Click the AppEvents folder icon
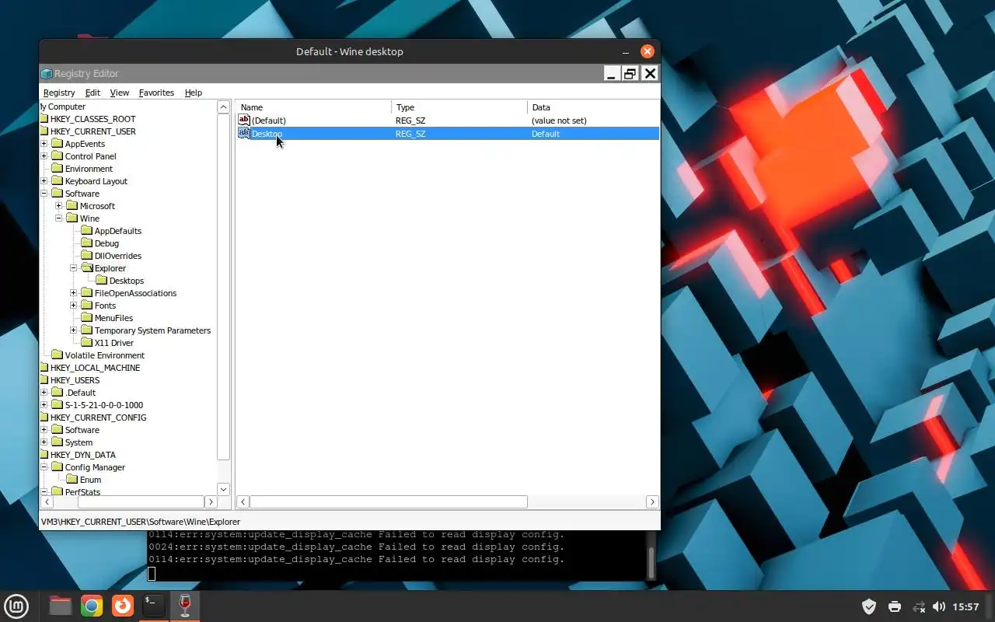 coord(57,144)
